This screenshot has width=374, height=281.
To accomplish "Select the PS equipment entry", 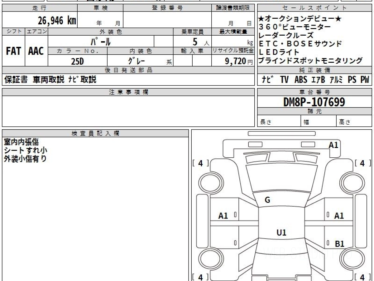I will tap(352, 80).
